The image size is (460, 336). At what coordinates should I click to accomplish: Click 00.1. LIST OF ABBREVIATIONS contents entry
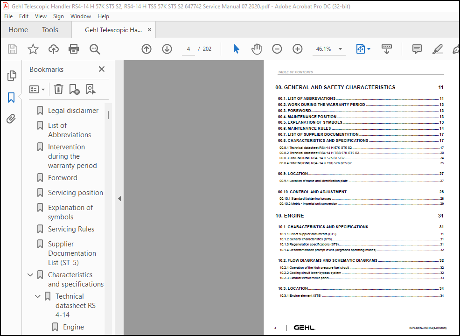[361, 98]
